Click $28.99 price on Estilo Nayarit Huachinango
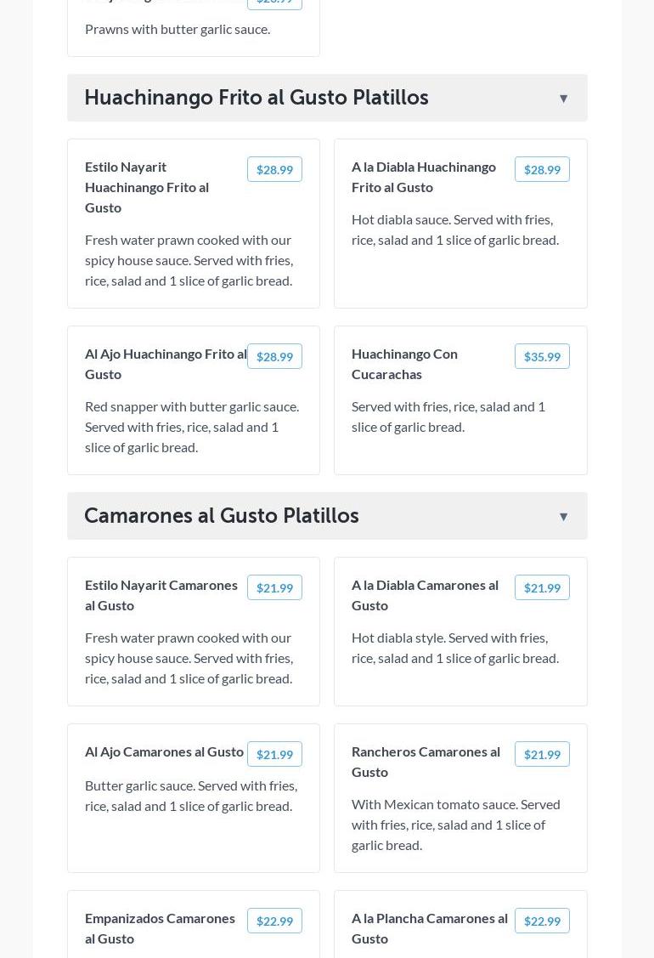This screenshot has height=958, width=654. coord(274,169)
